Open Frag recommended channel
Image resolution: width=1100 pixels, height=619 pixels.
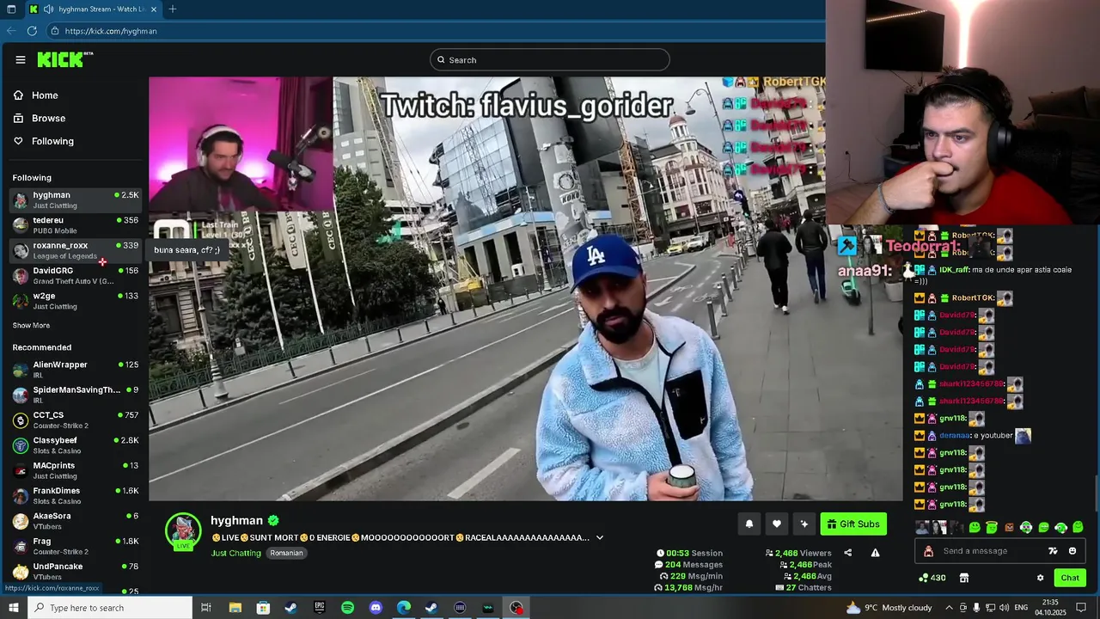coord(76,546)
